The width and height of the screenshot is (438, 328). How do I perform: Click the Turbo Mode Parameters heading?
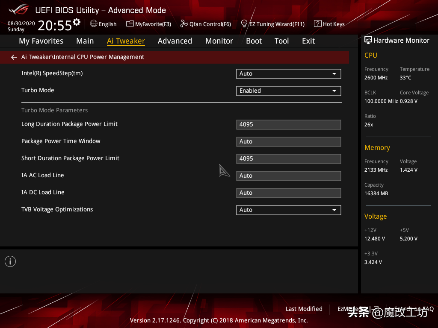[x=54, y=110]
